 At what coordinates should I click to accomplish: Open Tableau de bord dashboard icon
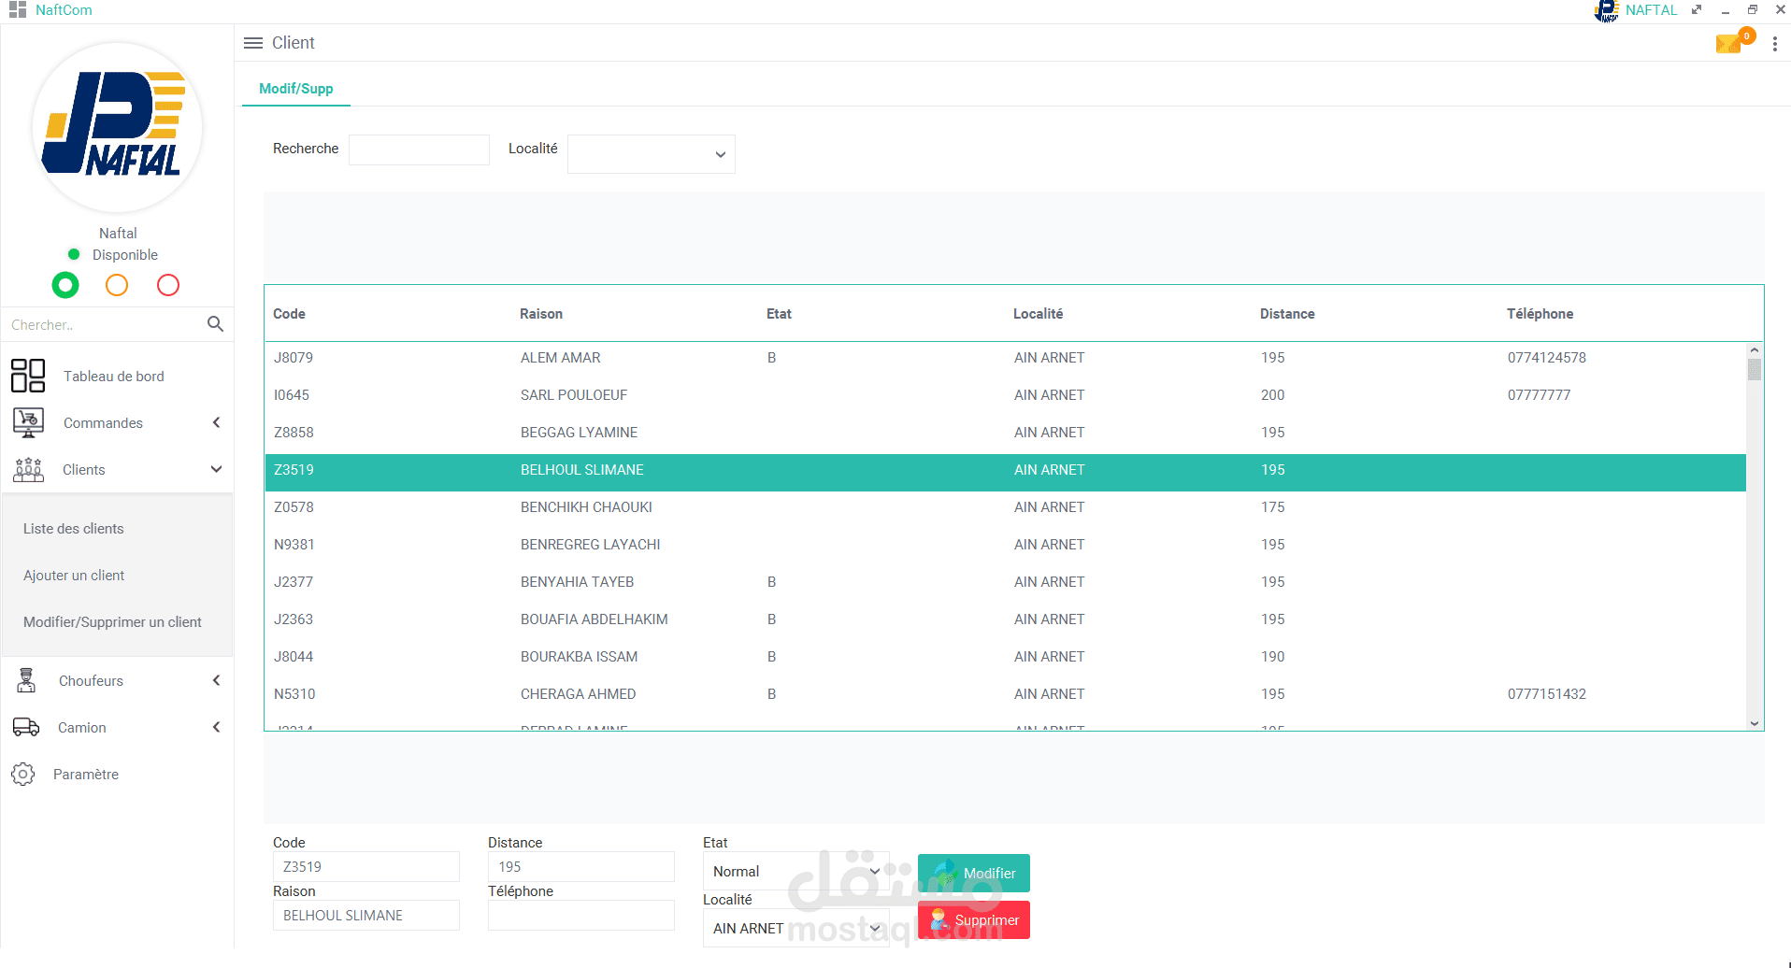(x=28, y=376)
